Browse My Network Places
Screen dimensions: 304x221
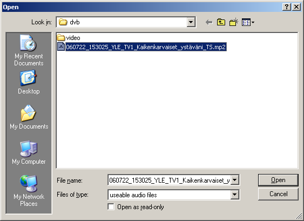point(29,191)
